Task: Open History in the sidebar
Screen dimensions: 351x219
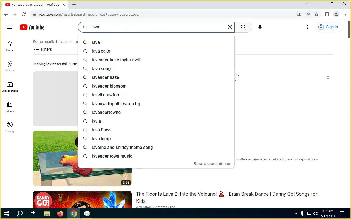Action: [x=10, y=127]
